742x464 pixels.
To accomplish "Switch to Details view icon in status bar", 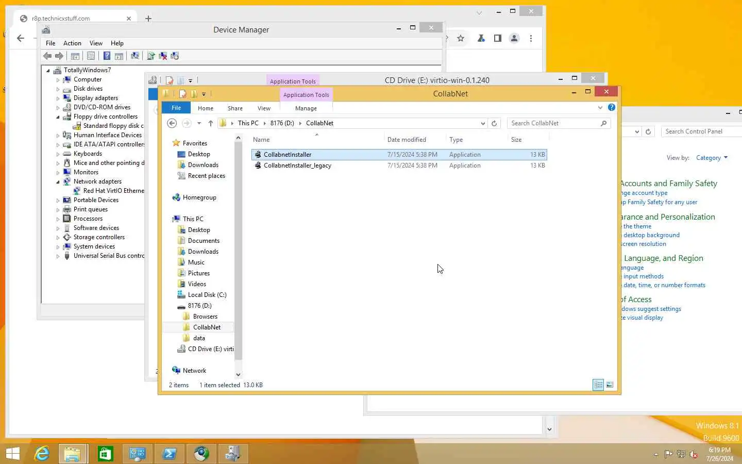I will [598, 385].
